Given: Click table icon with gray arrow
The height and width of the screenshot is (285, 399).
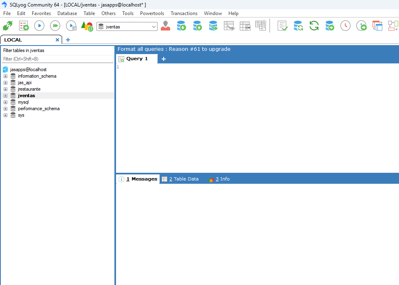Looking at the screenshot, I should pos(229,26).
